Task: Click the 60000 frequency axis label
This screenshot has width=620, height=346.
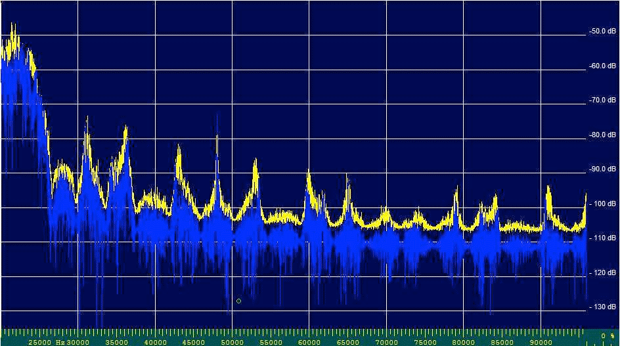Action: point(309,342)
